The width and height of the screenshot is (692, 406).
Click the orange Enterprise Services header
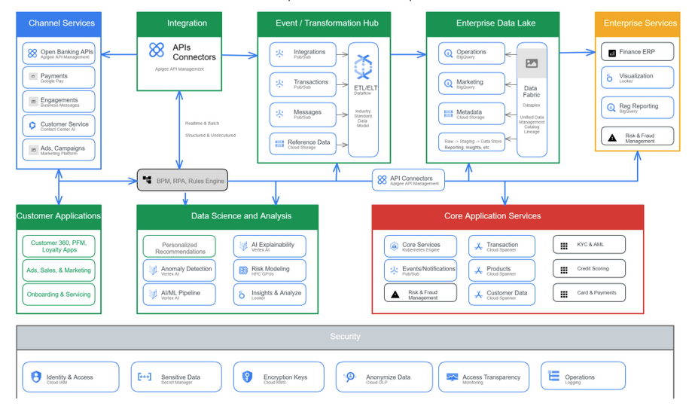point(639,23)
